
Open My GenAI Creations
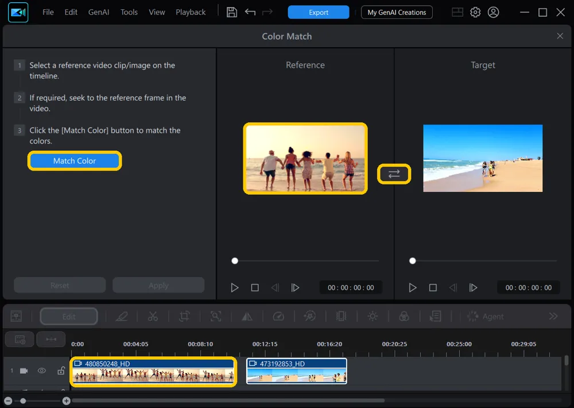tap(397, 12)
